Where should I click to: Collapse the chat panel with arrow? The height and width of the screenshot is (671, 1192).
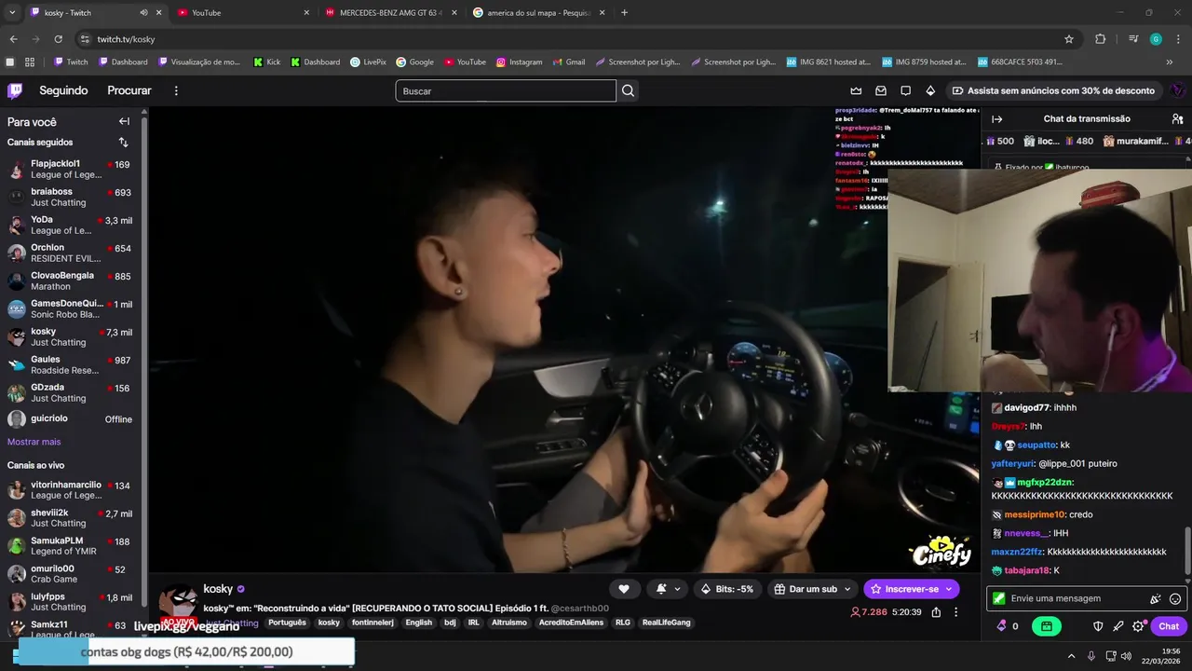point(996,118)
